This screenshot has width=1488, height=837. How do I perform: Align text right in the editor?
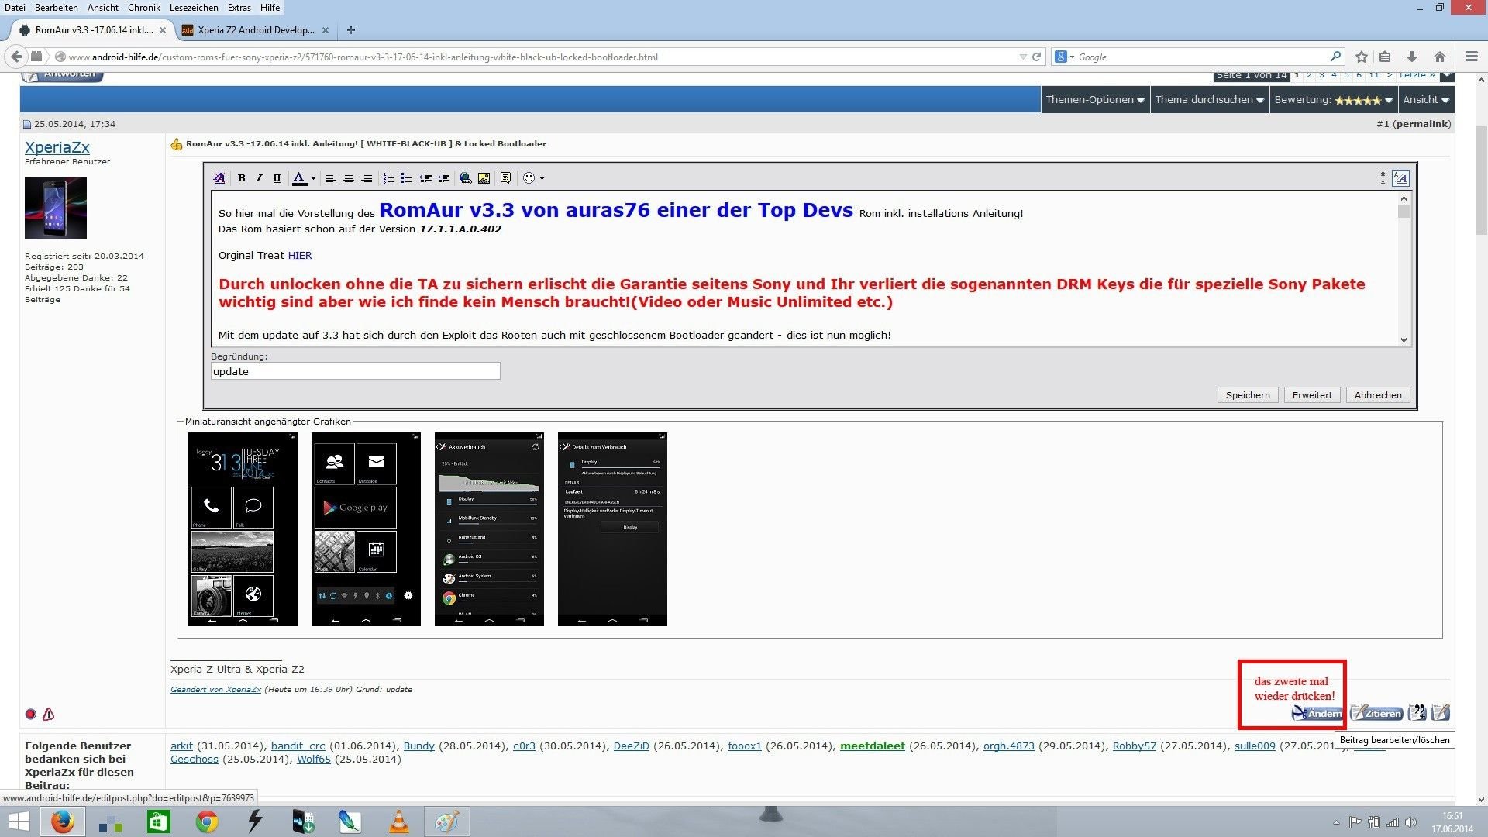click(367, 178)
